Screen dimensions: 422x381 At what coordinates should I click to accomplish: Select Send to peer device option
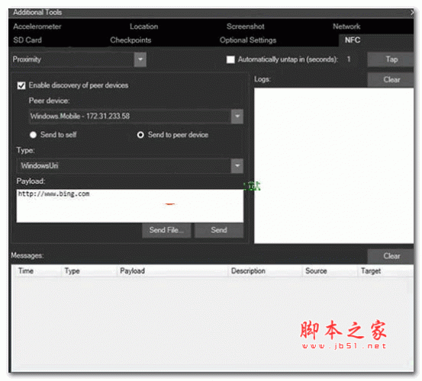click(140, 135)
